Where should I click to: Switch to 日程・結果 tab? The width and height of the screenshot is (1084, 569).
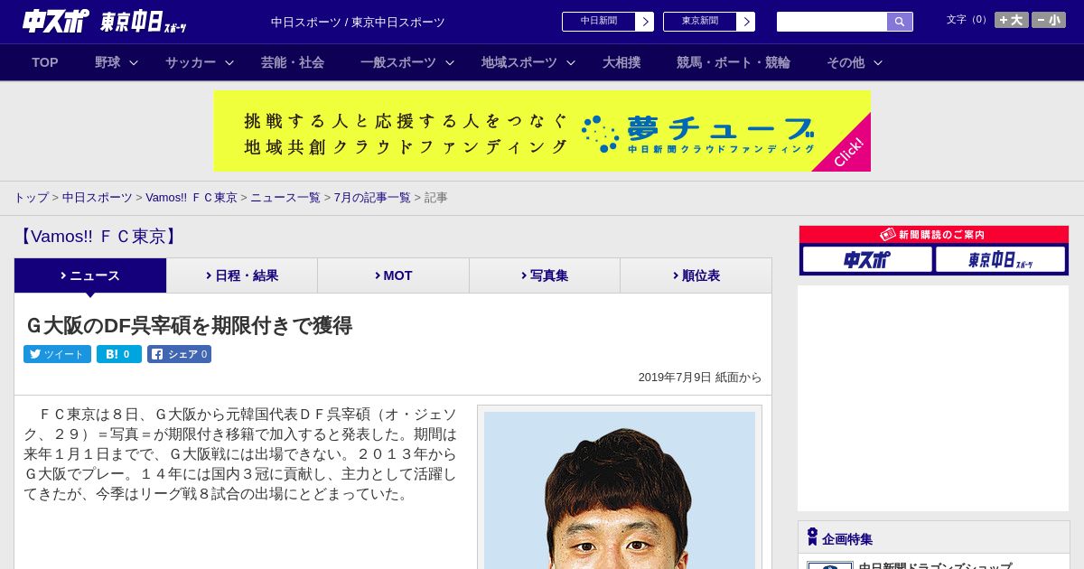(242, 275)
